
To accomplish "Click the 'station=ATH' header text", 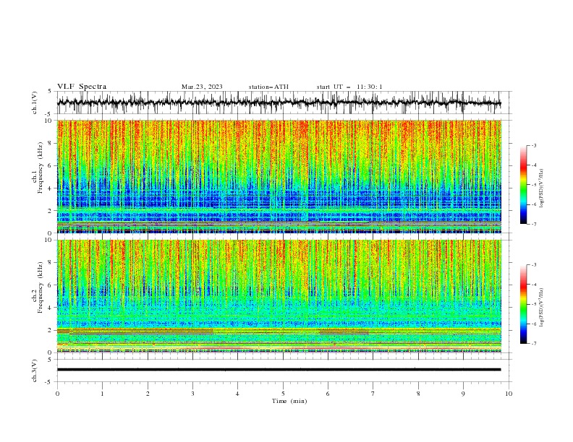I will point(268,87).
